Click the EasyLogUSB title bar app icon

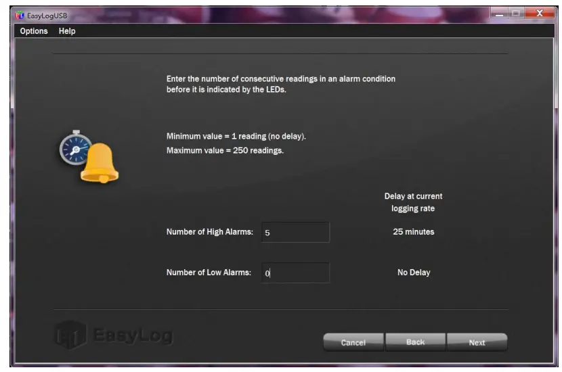point(20,16)
